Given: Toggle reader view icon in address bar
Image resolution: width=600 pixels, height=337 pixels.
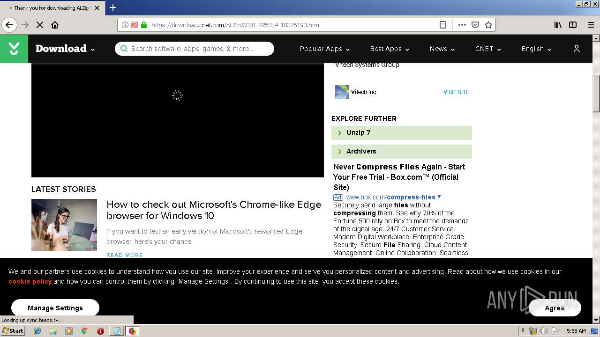Looking at the screenshot, I should tap(443, 25).
